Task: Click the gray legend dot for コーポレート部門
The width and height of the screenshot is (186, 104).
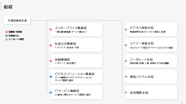Action: click(x=7, y=40)
